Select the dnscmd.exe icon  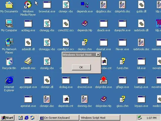[x=85, y=80]
